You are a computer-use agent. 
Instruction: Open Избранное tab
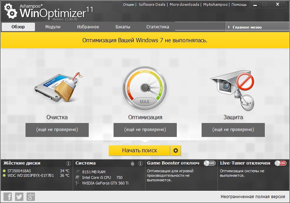(x=88, y=27)
